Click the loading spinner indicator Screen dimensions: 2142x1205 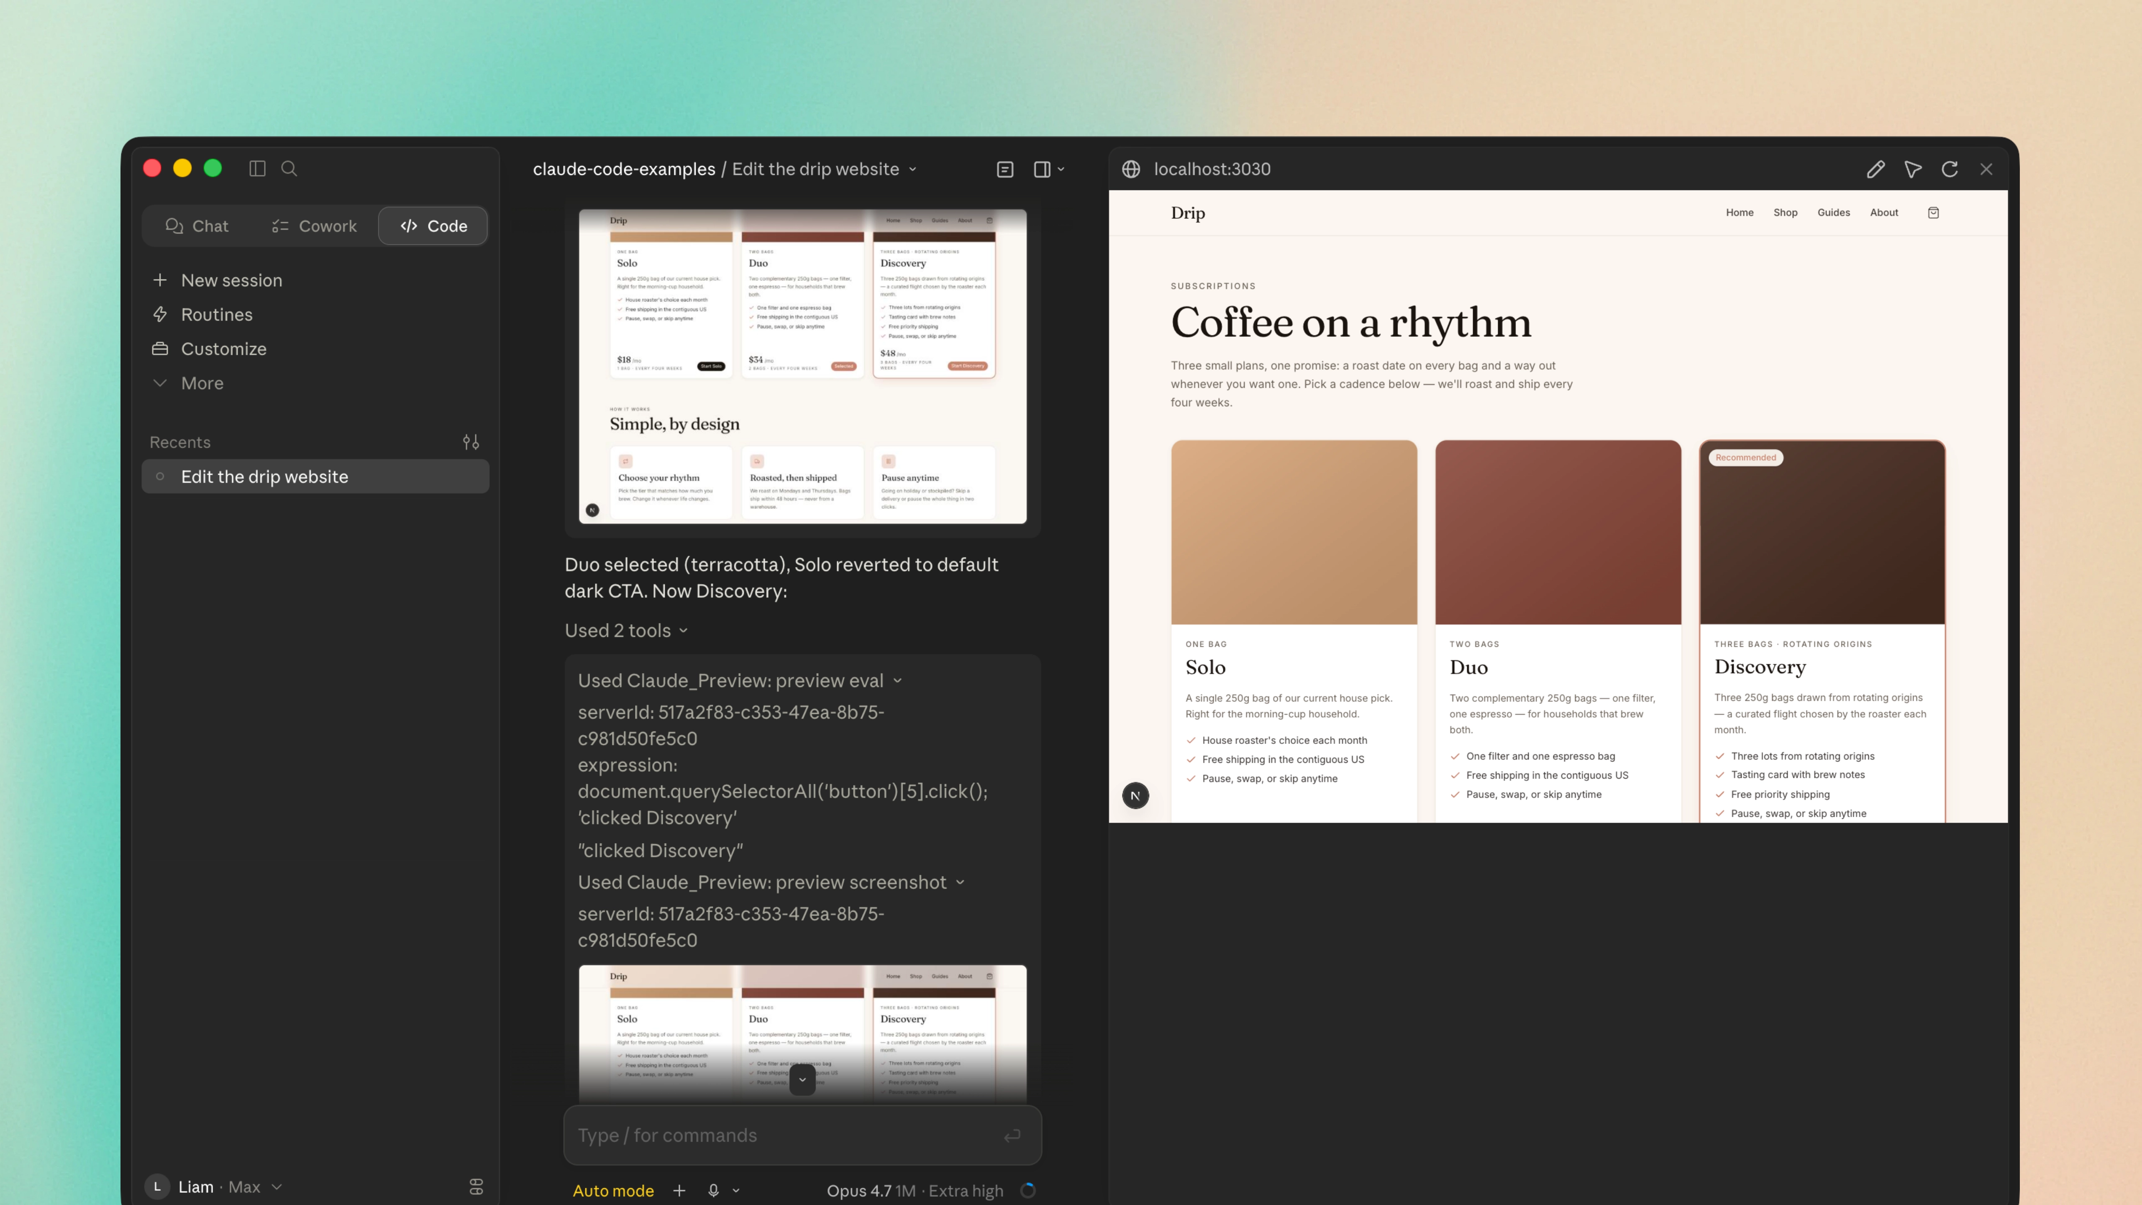coord(1028,1191)
